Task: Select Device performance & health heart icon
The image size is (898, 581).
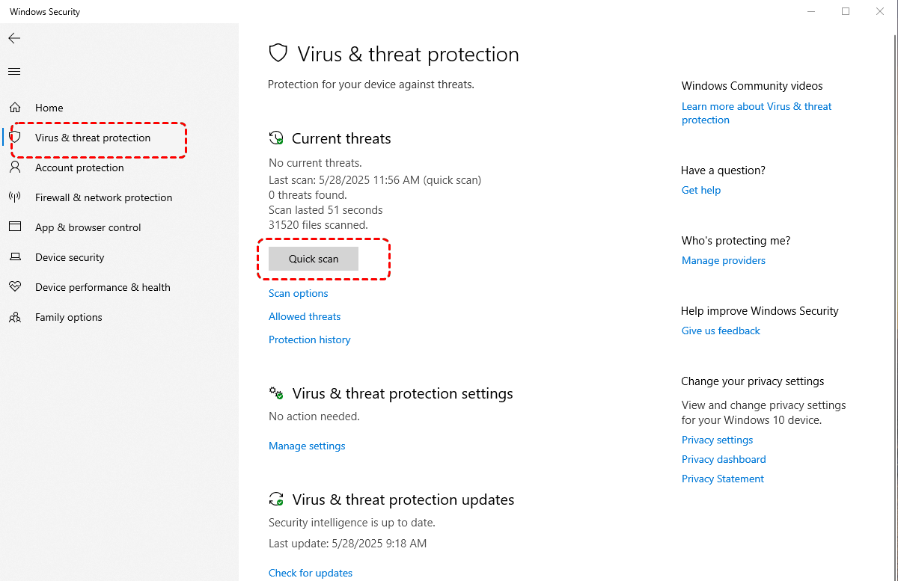Action: pyautogui.click(x=15, y=287)
